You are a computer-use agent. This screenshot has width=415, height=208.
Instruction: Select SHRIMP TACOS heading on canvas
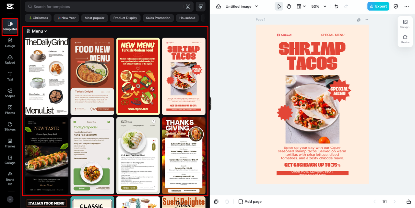coord(312,56)
